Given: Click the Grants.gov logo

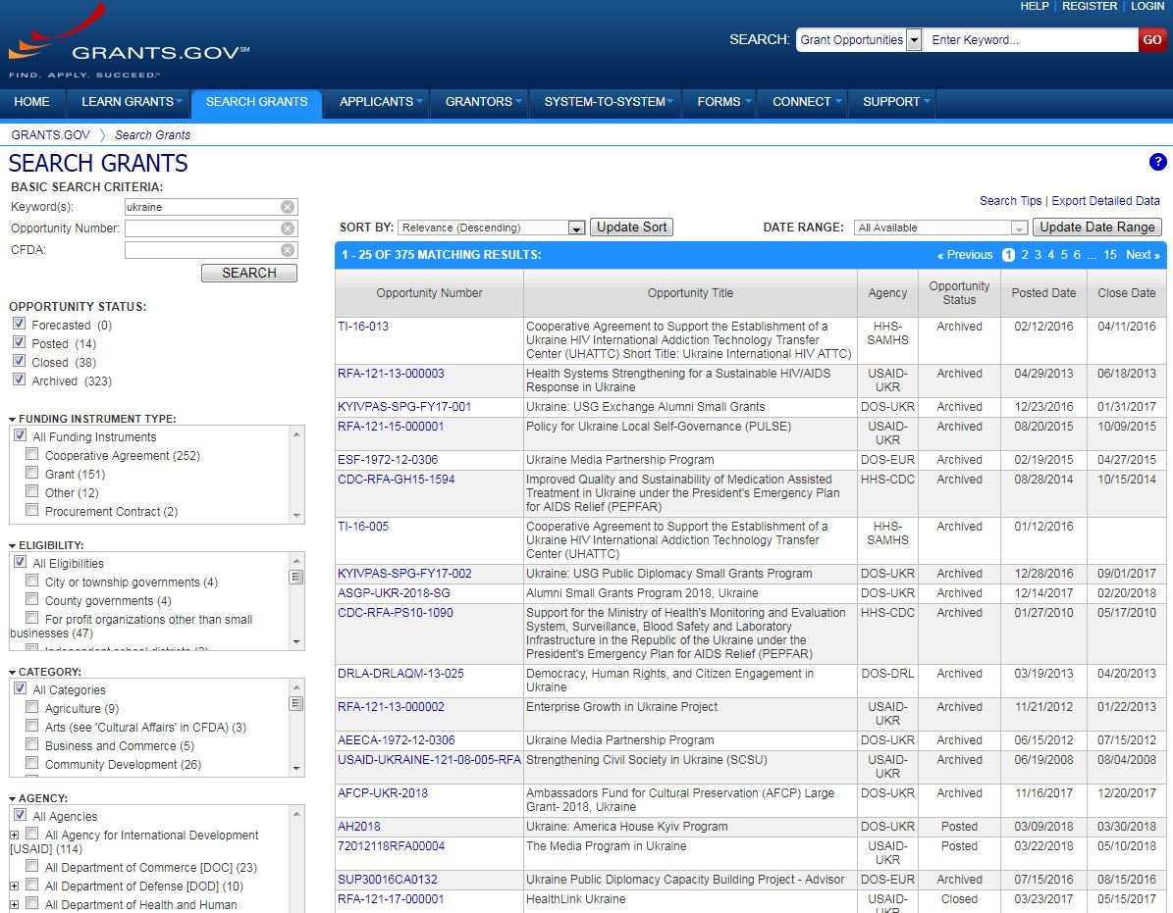Looking at the screenshot, I should pyautogui.click(x=129, y=42).
